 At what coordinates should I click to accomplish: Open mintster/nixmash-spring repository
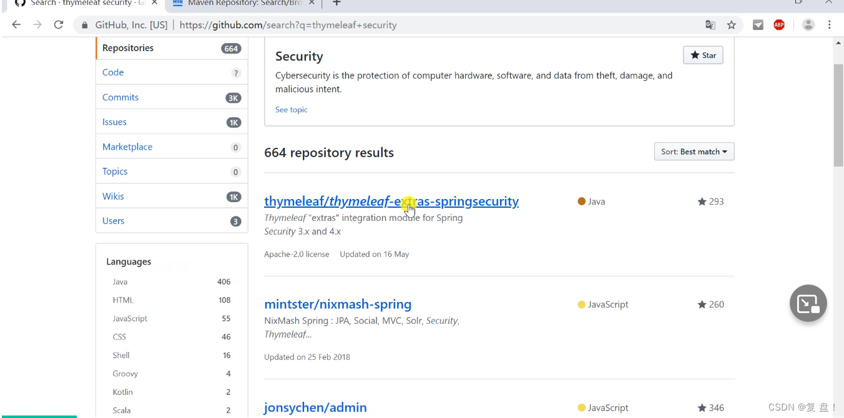click(x=338, y=304)
